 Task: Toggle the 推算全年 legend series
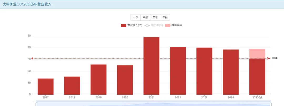pos(174,25)
